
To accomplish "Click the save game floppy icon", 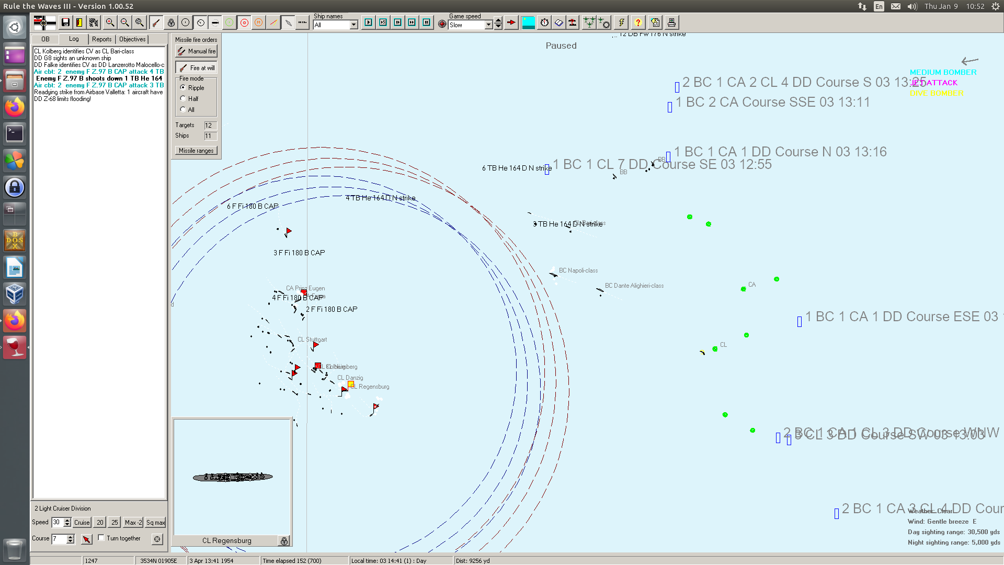I will [x=65, y=22].
